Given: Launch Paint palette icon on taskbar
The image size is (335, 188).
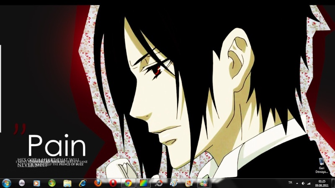Looking at the screenshot, I should pos(174,183).
